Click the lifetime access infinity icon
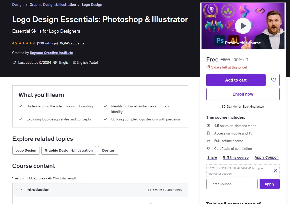290x204 pixels. click(208, 141)
